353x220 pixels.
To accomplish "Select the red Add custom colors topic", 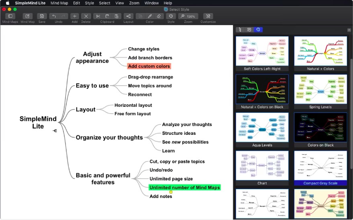I will tap(149, 66).
